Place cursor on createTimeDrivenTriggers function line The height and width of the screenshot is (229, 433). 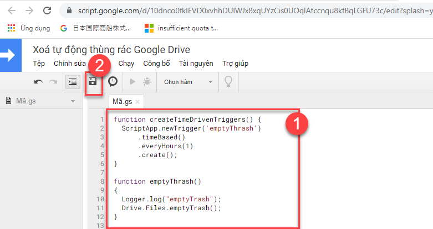click(x=187, y=119)
